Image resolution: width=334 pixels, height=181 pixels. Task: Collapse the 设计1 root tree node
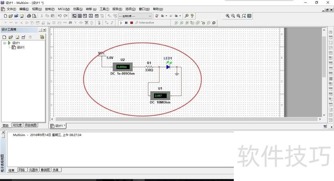(5, 43)
